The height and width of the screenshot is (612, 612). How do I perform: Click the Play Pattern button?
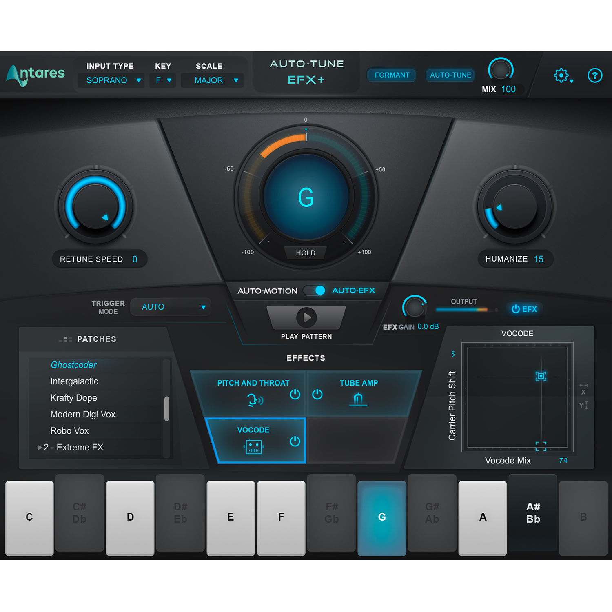pos(306,317)
